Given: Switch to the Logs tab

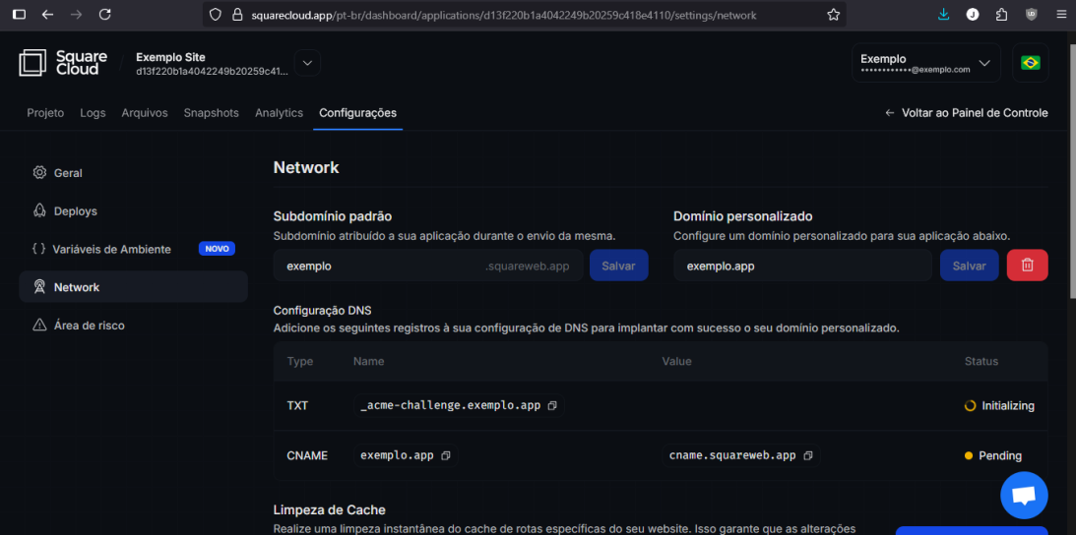Looking at the screenshot, I should pyautogui.click(x=93, y=113).
